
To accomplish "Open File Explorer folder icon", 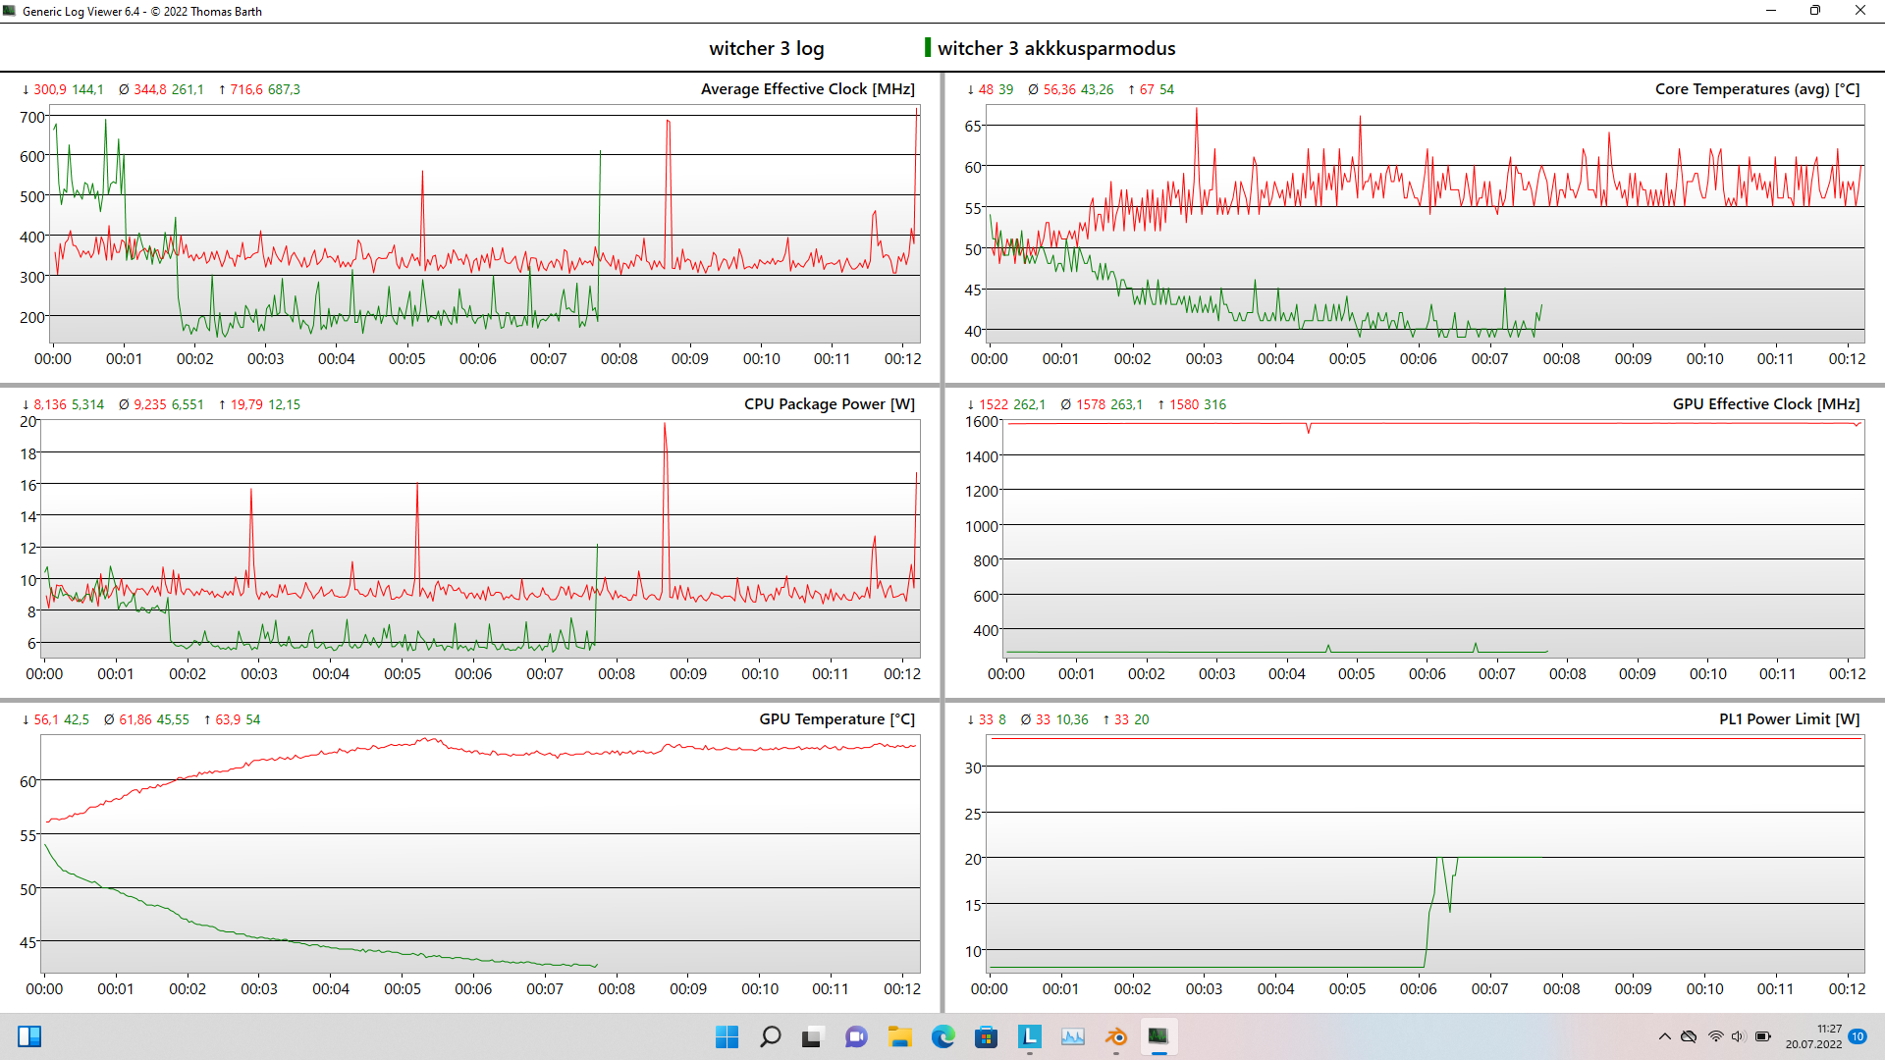I will click(x=900, y=1036).
